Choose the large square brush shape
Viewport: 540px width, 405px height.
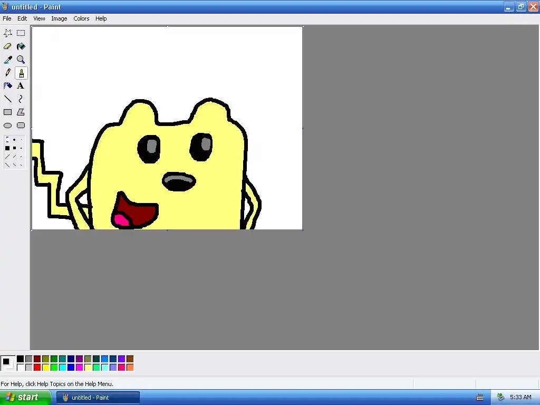pos(7,148)
